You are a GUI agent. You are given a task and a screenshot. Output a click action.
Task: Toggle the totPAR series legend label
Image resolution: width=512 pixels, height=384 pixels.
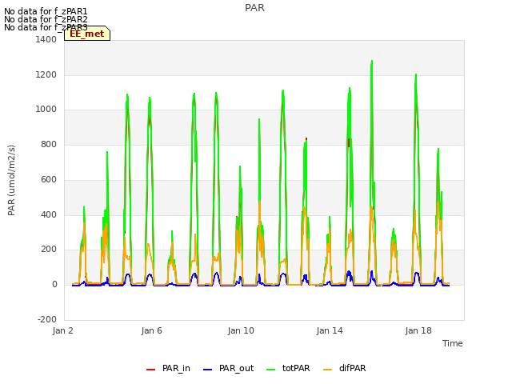coord(296,368)
